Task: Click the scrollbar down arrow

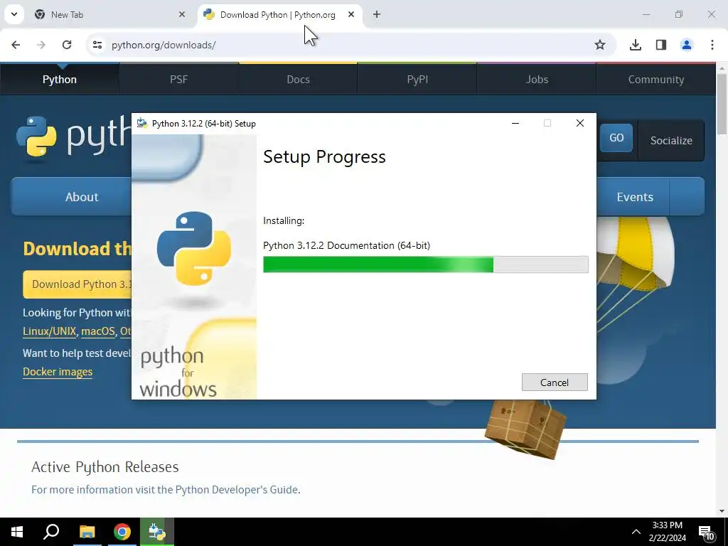Action: [722, 511]
